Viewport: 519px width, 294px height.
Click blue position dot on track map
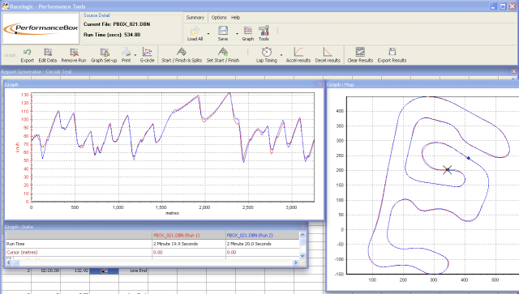coord(469,158)
